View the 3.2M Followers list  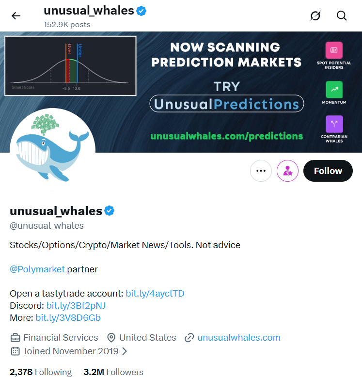coord(113,372)
